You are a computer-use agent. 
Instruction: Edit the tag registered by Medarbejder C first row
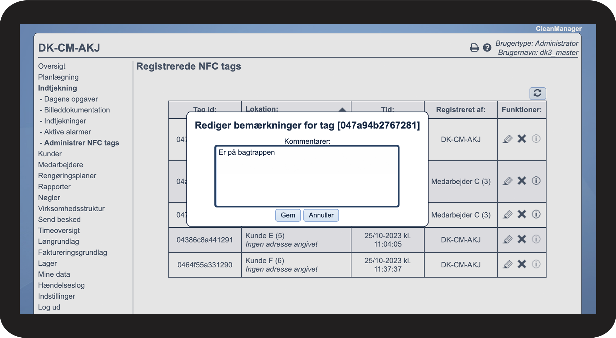point(508,181)
